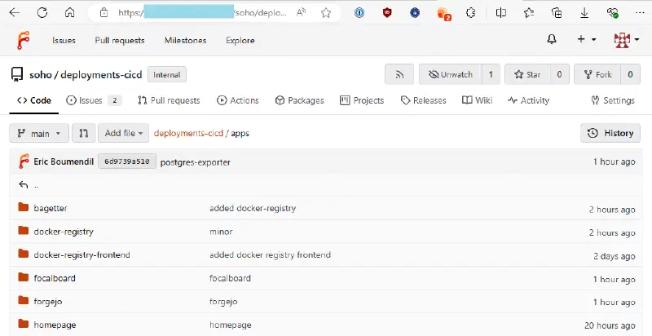View the watchers count 1

pos(491,74)
